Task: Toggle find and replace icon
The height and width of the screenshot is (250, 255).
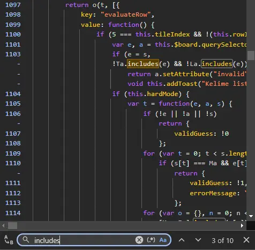Action: point(9,240)
